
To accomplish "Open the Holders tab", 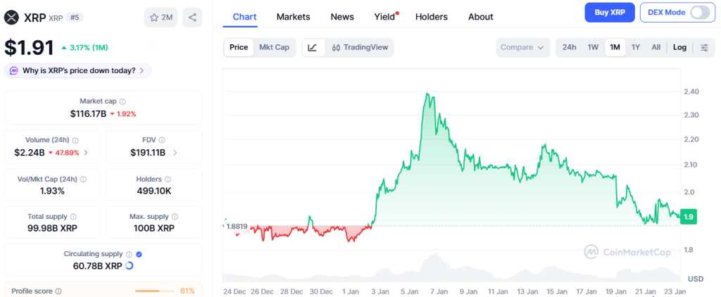I will pos(431,16).
